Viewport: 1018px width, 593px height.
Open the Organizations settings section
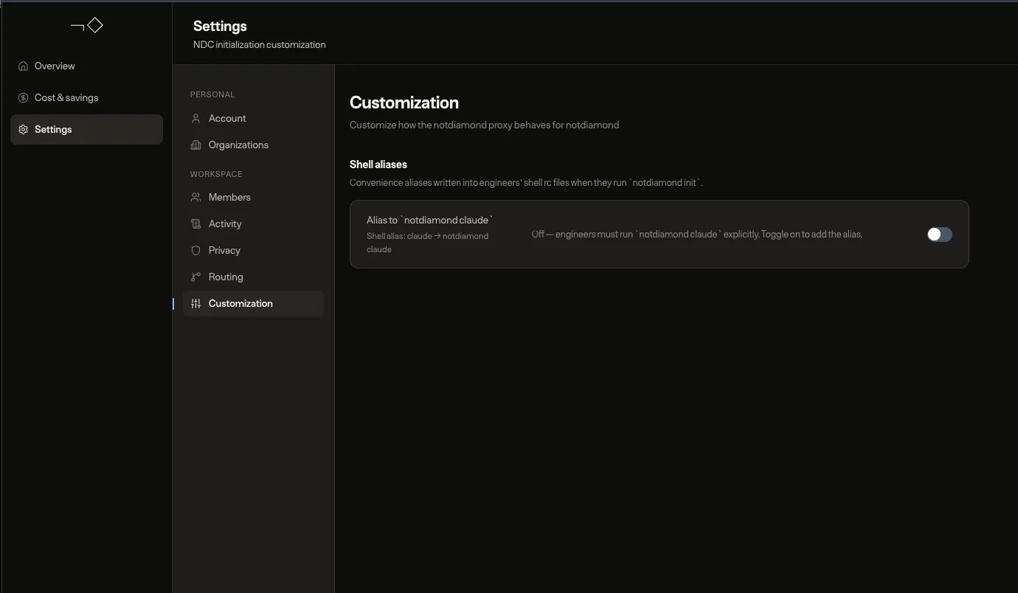pyautogui.click(x=253, y=145)
